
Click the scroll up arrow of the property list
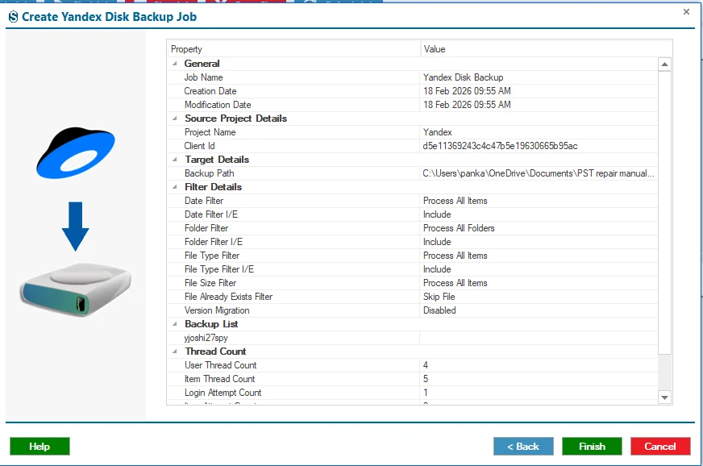(x=664, y=64)
